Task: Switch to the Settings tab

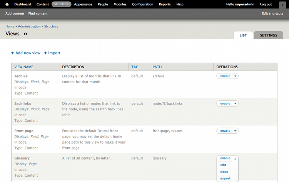Action: pos(268,35)
